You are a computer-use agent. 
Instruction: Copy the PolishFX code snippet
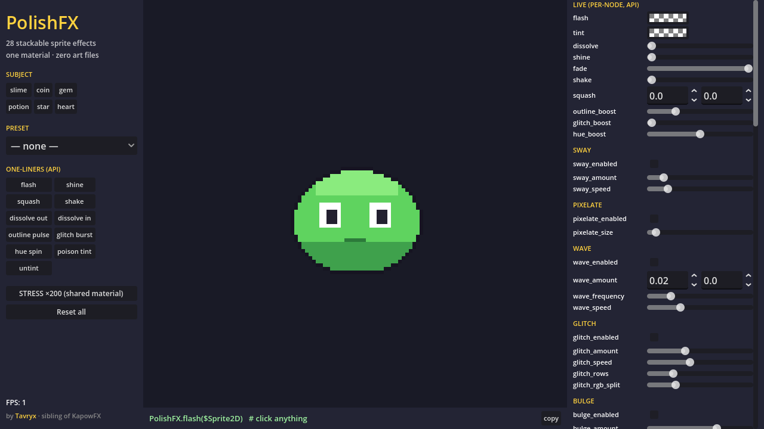551,418
